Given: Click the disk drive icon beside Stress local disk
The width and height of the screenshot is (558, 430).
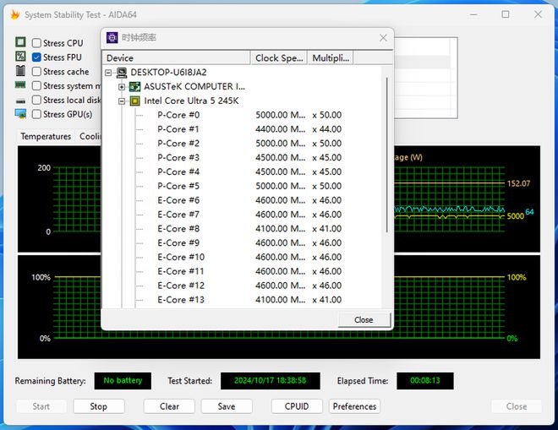Looking at the screenshot, I should pyautogui.click(x=20, y=101).
